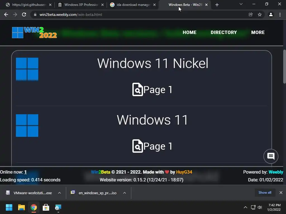Click the Website version 0.15.2 text
This screenshot has width=286, height=214.
[142, 180]
